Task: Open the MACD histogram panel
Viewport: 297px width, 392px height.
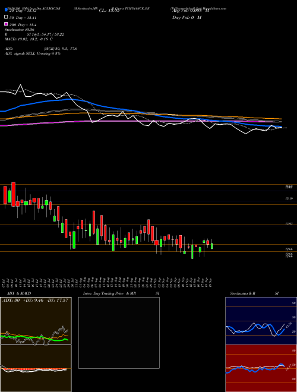Action: [x=36, y=368]
